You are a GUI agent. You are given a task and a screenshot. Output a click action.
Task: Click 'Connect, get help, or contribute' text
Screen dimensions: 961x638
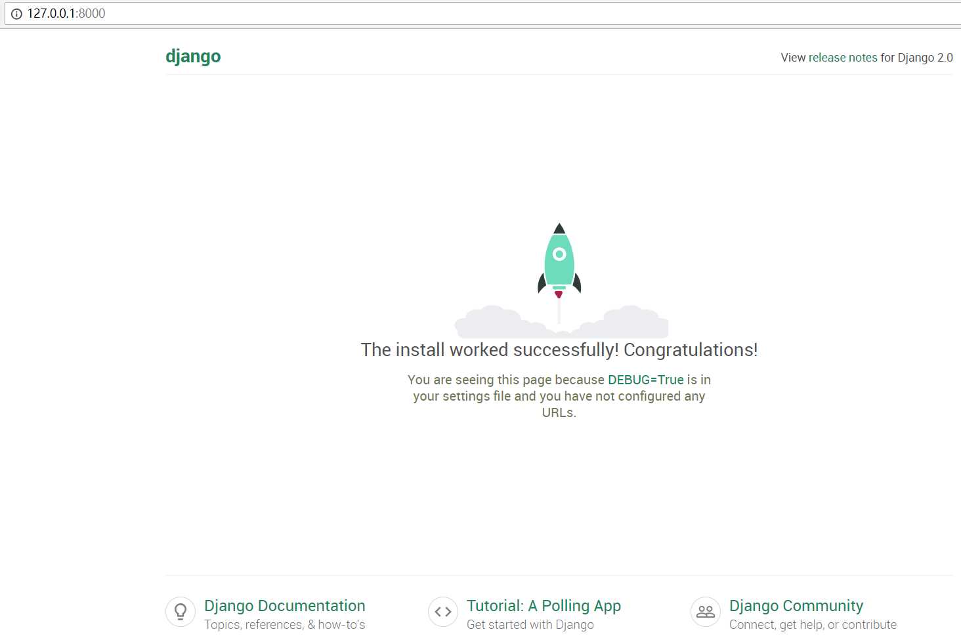813,625
